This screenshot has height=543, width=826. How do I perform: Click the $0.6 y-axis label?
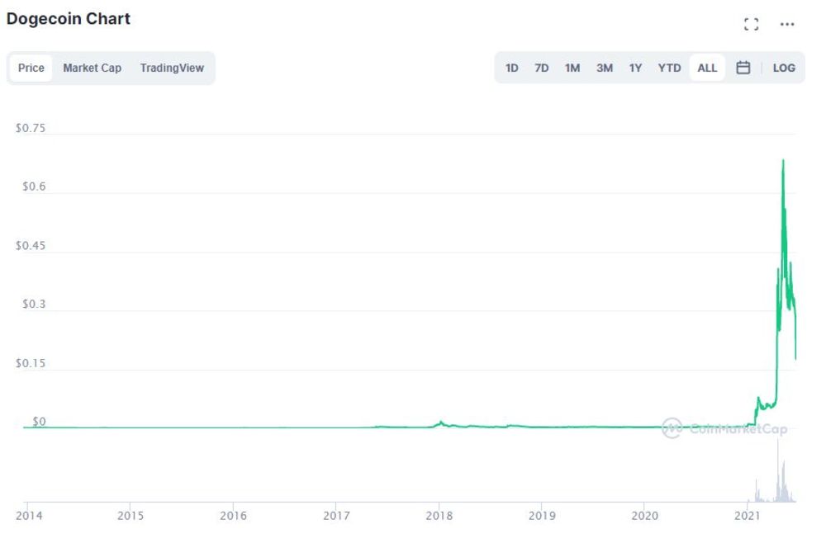pos(34,187)
